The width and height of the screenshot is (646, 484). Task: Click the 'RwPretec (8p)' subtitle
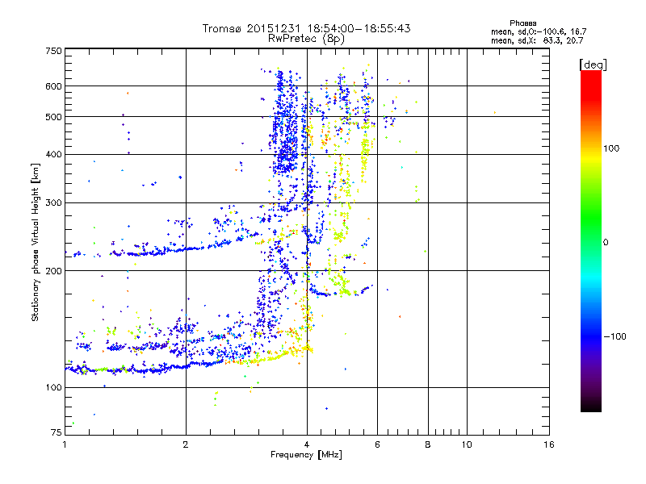(x=306, y=39)
